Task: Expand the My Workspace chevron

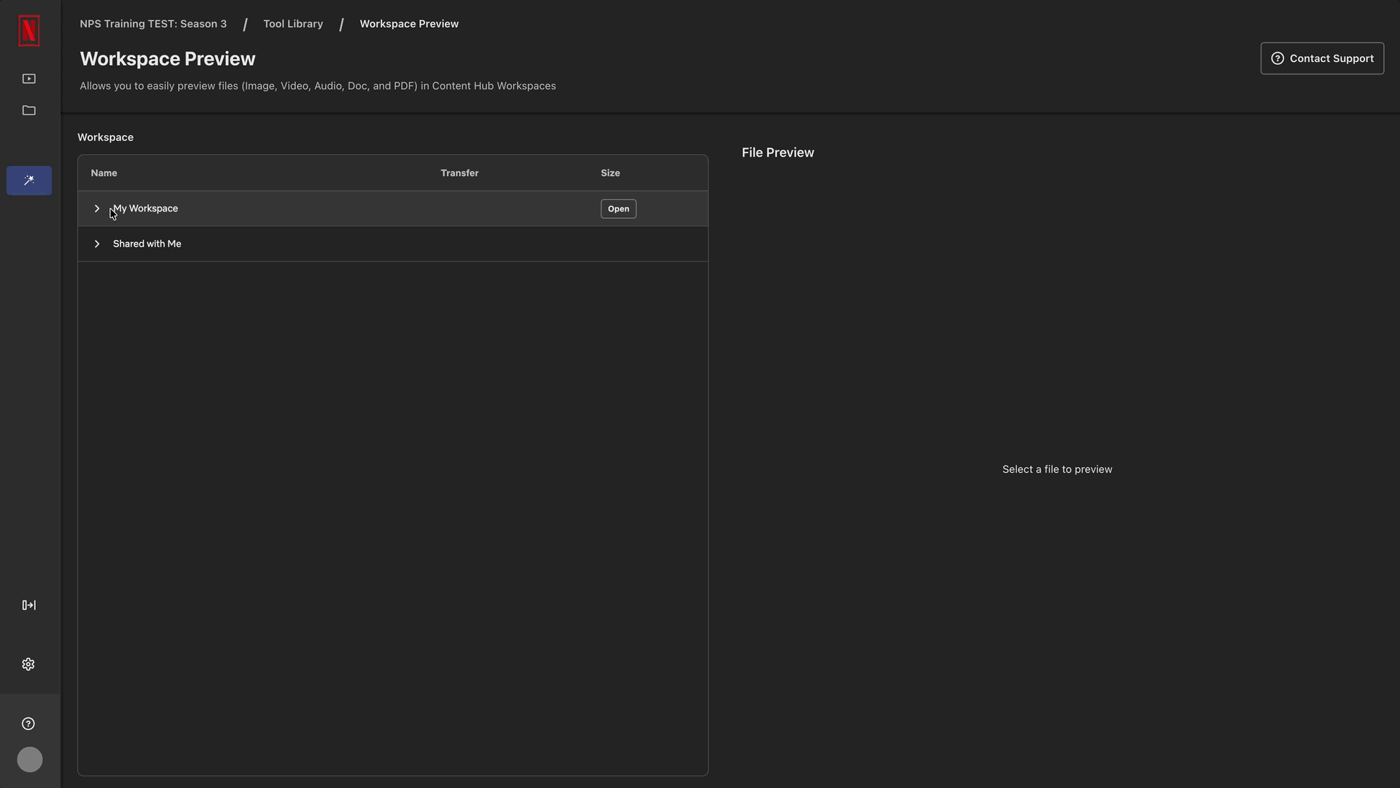Action: click(97, 209)
